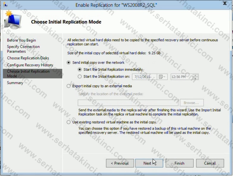Decrease time with the down spinner arrow
This screenshot has width=233, height=176.
pyautogui.click(x=195, y=78)
